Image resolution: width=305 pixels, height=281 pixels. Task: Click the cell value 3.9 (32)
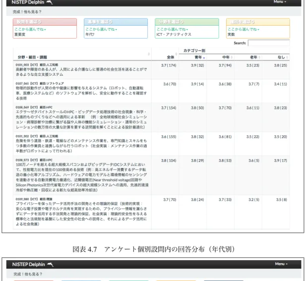pyautogui.click(x=197, y=65)
